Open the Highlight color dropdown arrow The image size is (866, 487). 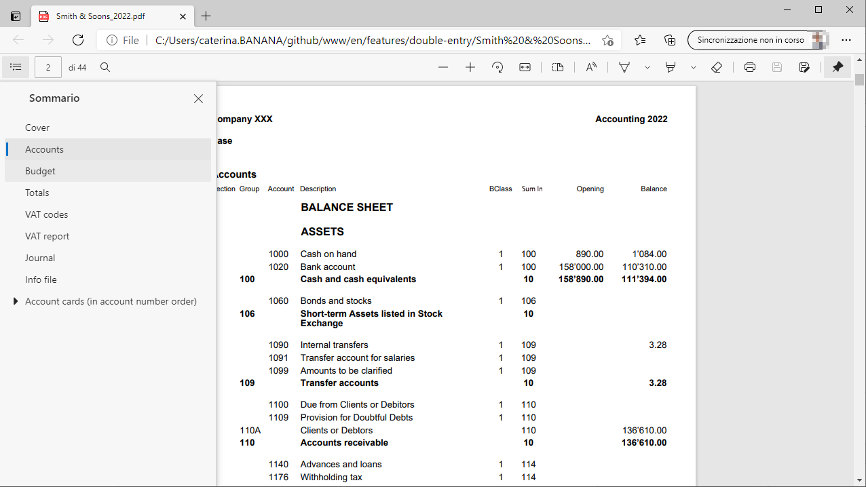(693, 67)
